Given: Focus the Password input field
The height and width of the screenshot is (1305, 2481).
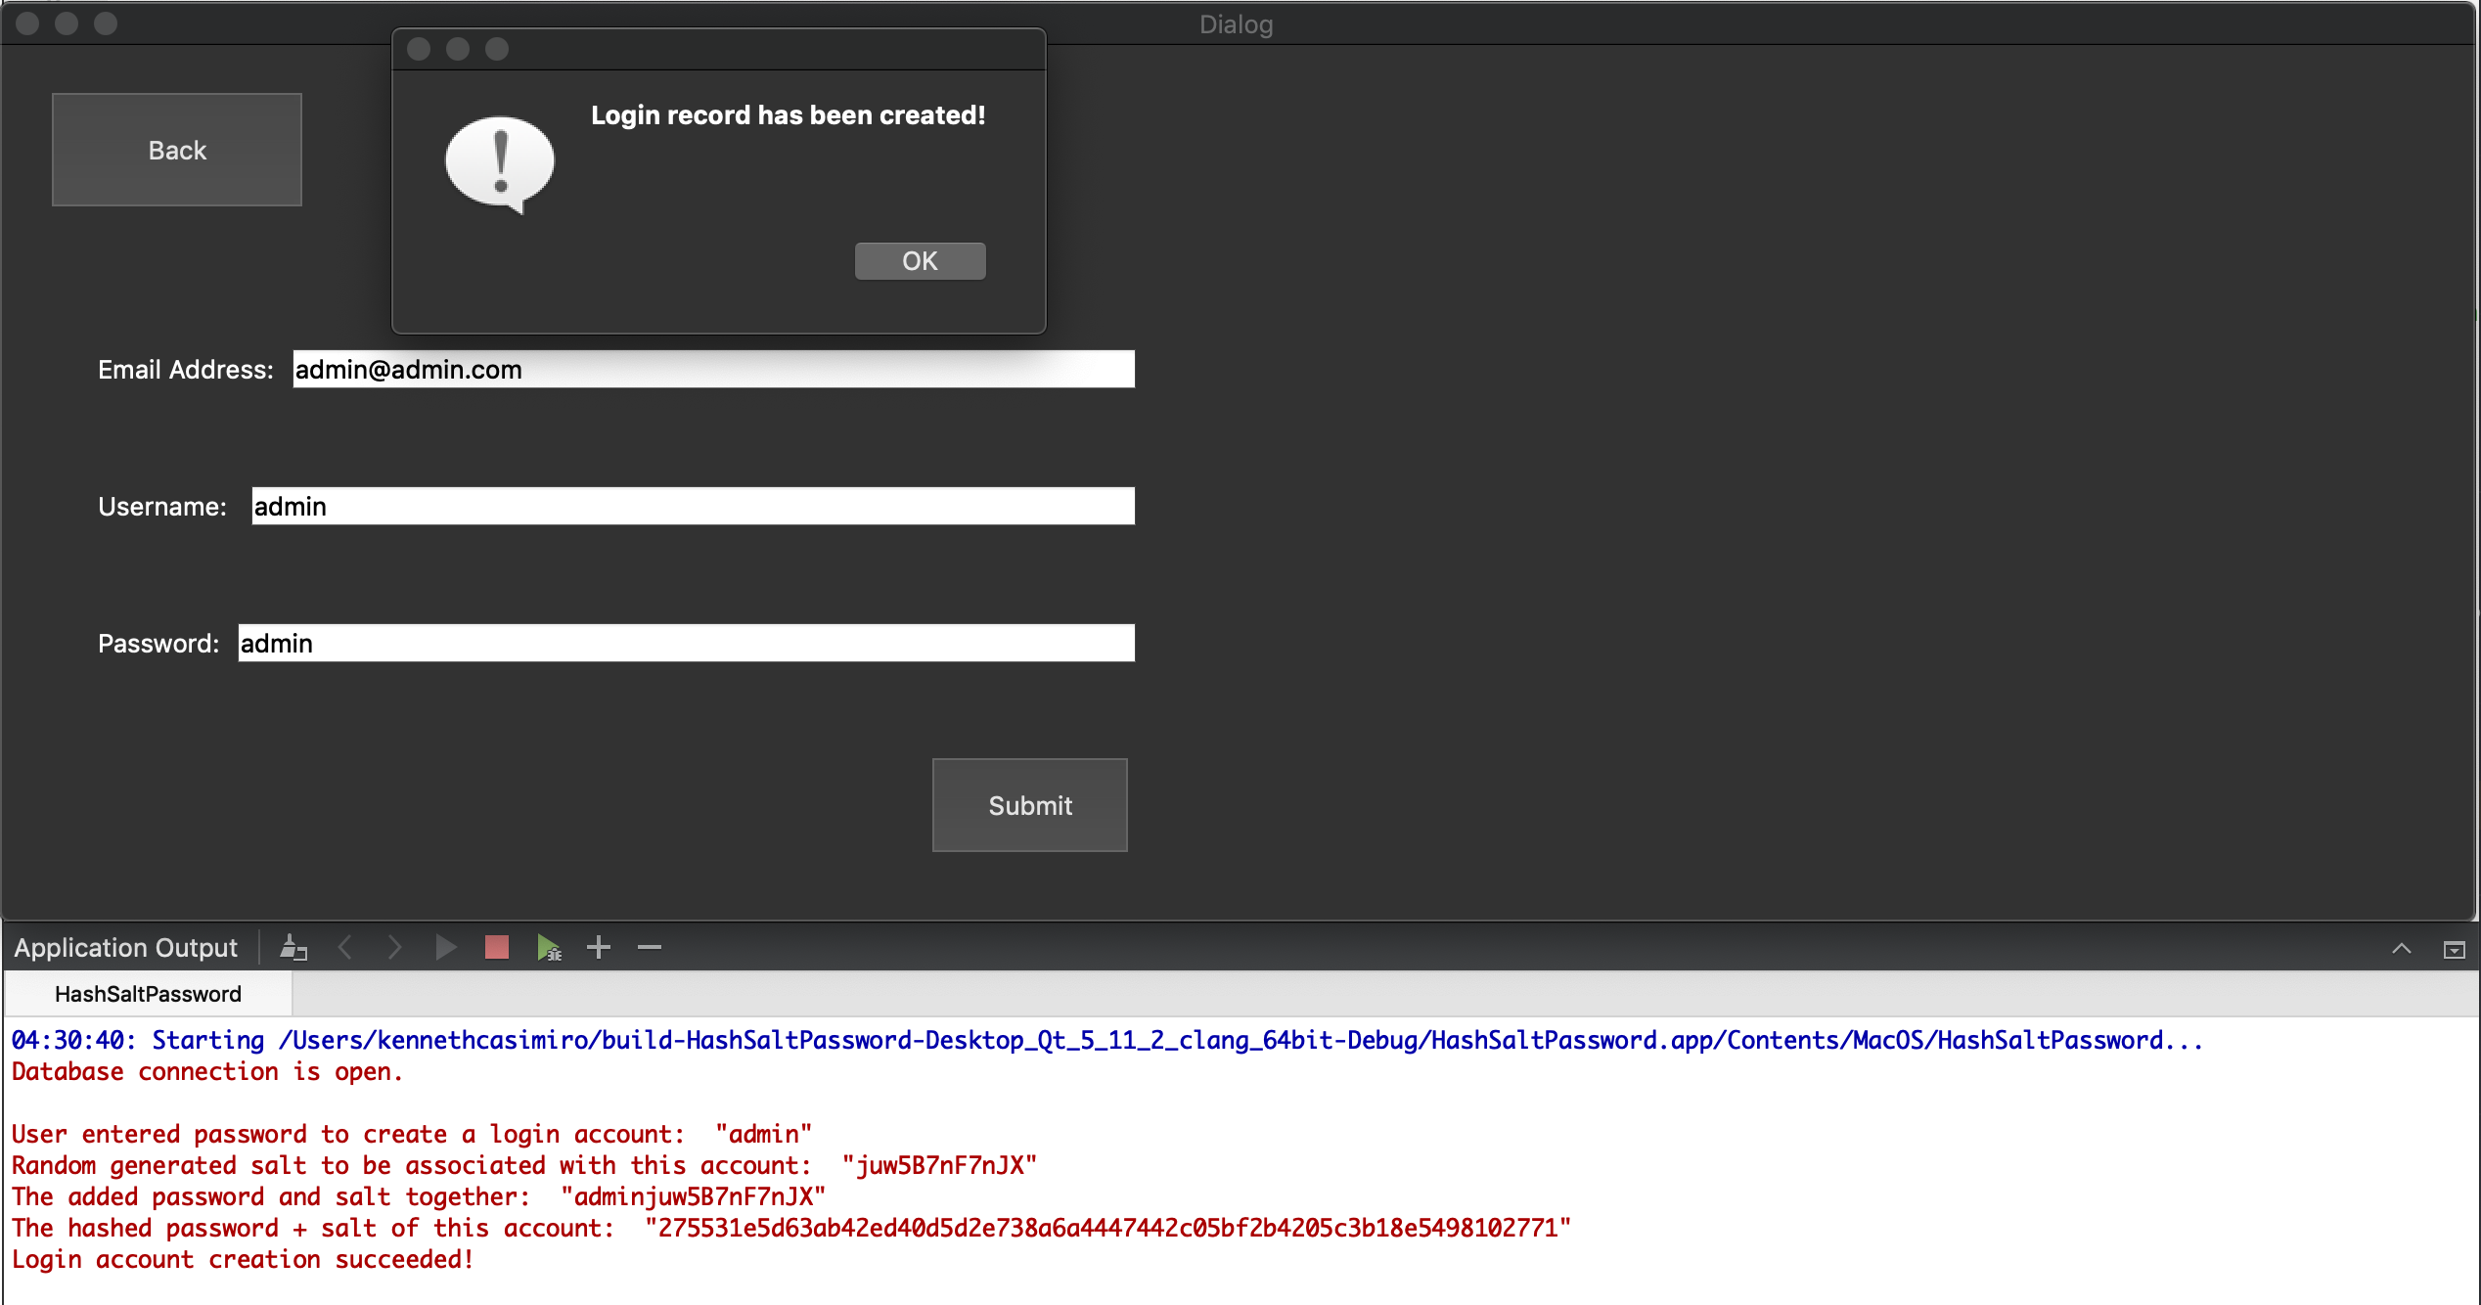Looking at the screenshot, I should (x=687, y=643).
